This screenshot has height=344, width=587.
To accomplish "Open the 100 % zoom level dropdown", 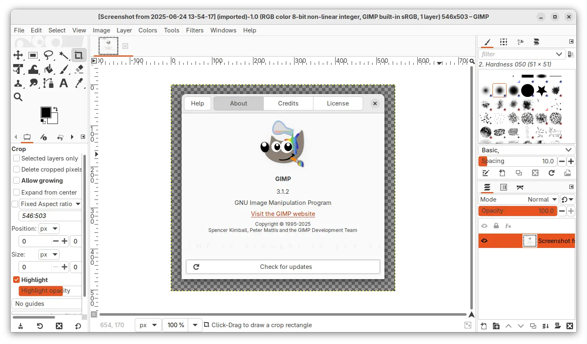I will point(196,325).
